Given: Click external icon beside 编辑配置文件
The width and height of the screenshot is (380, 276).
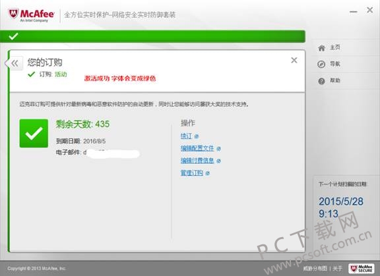Looking at the screenshot, I should [x=218, y=148].
